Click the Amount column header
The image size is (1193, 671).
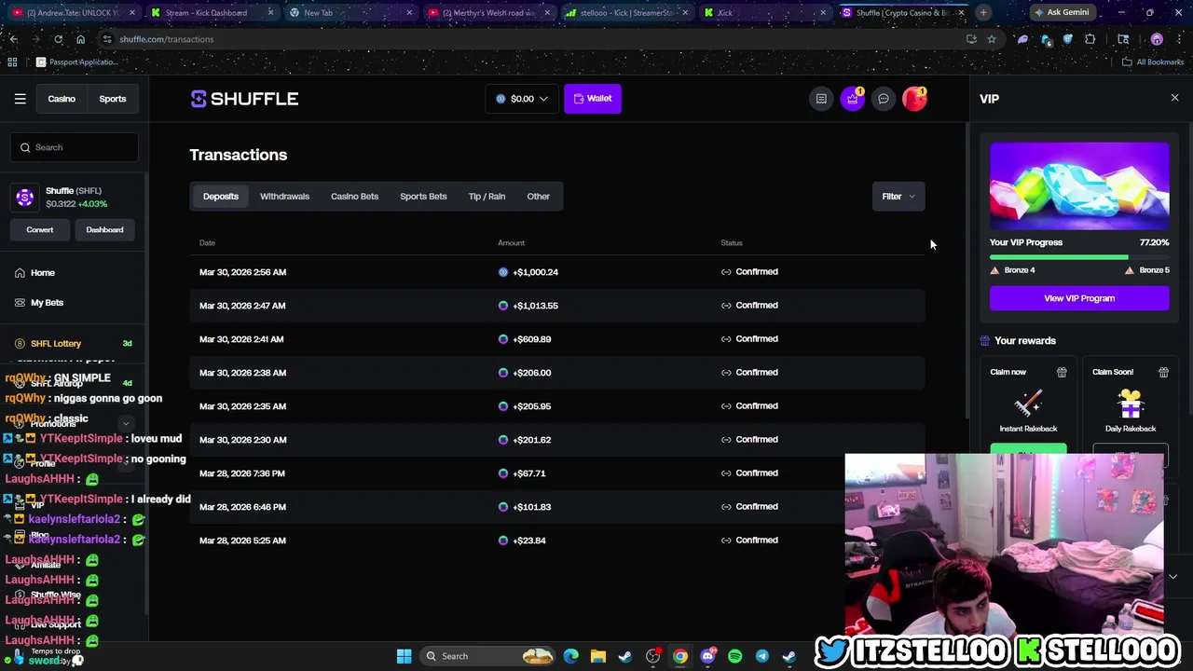pyautogui.click(x=511, y=242)
